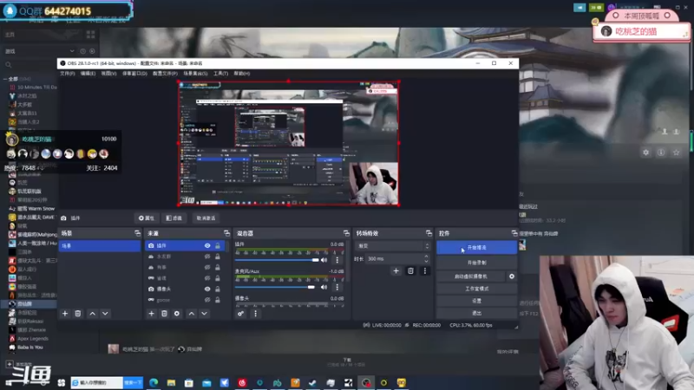Toggle lock on the goose source
This screenshot has height=390, width=694.
click(218, 300)
